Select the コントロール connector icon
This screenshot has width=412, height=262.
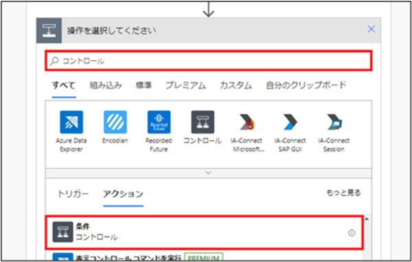203,122
